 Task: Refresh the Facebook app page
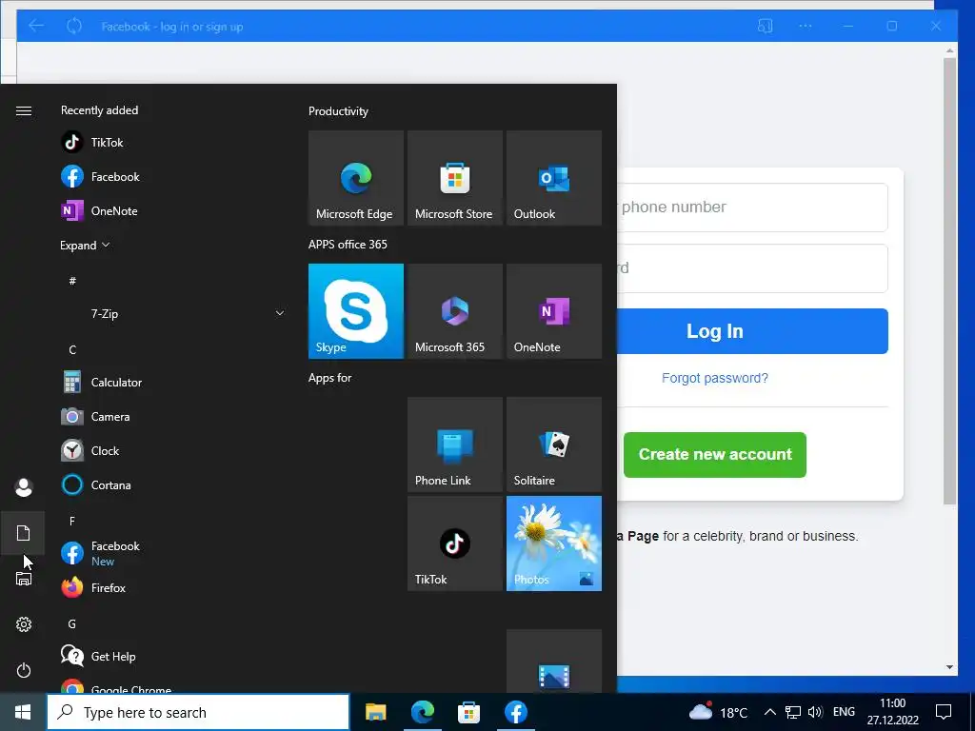[x=74, y=26]
